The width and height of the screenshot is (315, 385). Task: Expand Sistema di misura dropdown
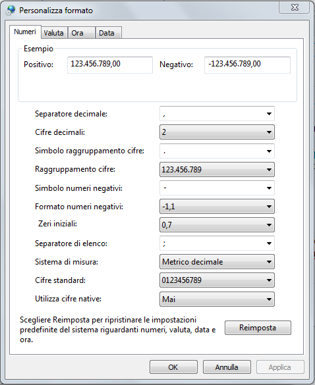click(217, 262)
